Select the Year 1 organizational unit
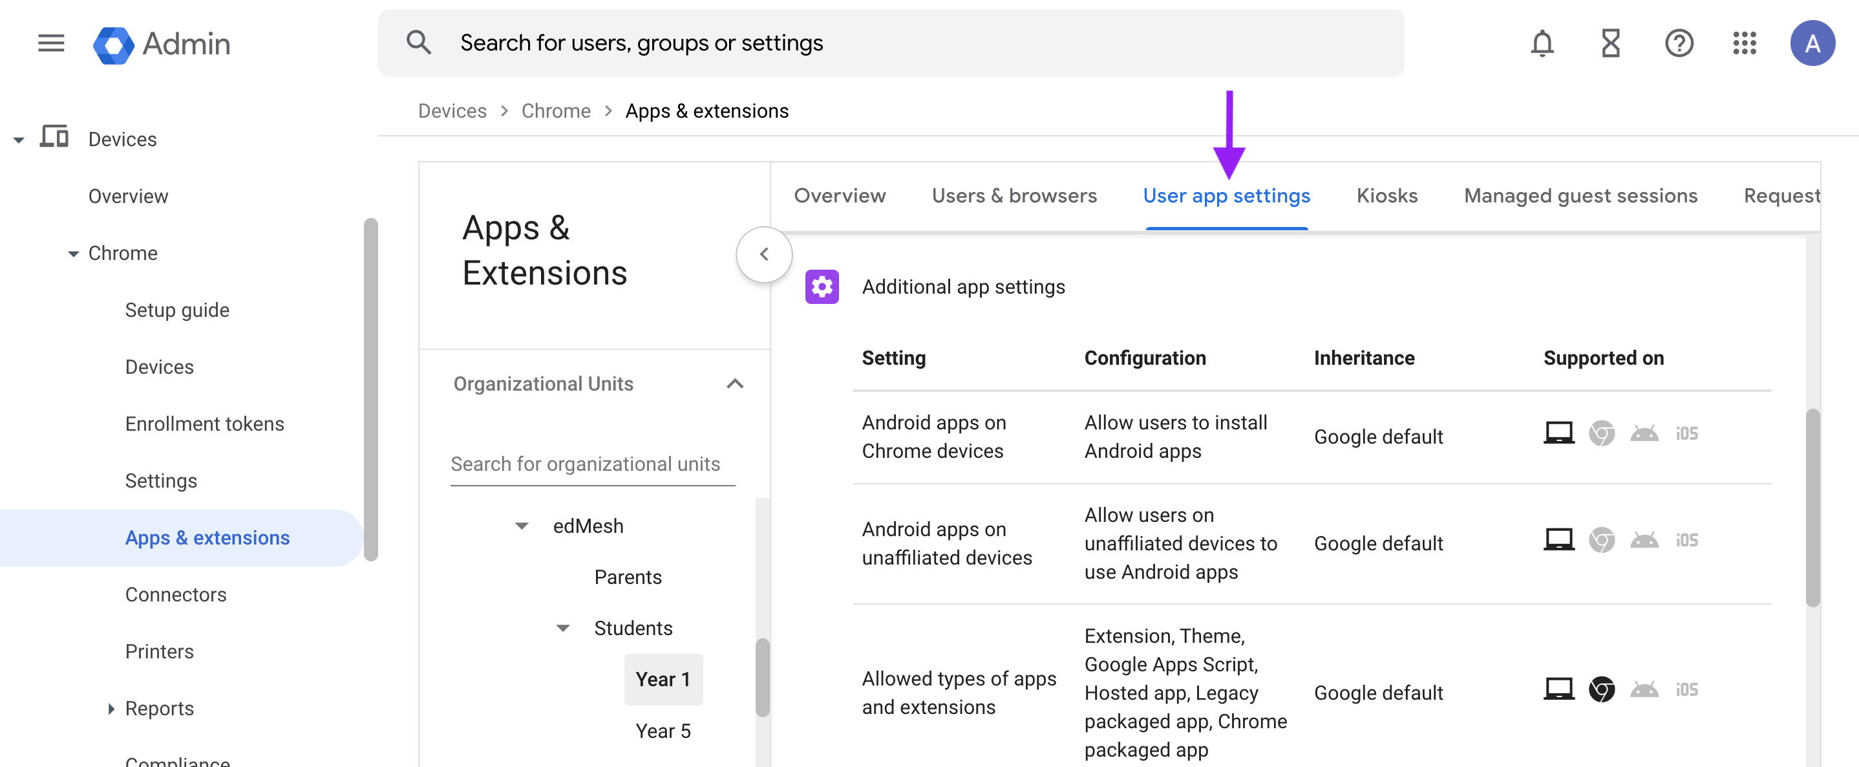 coord(663,680)
